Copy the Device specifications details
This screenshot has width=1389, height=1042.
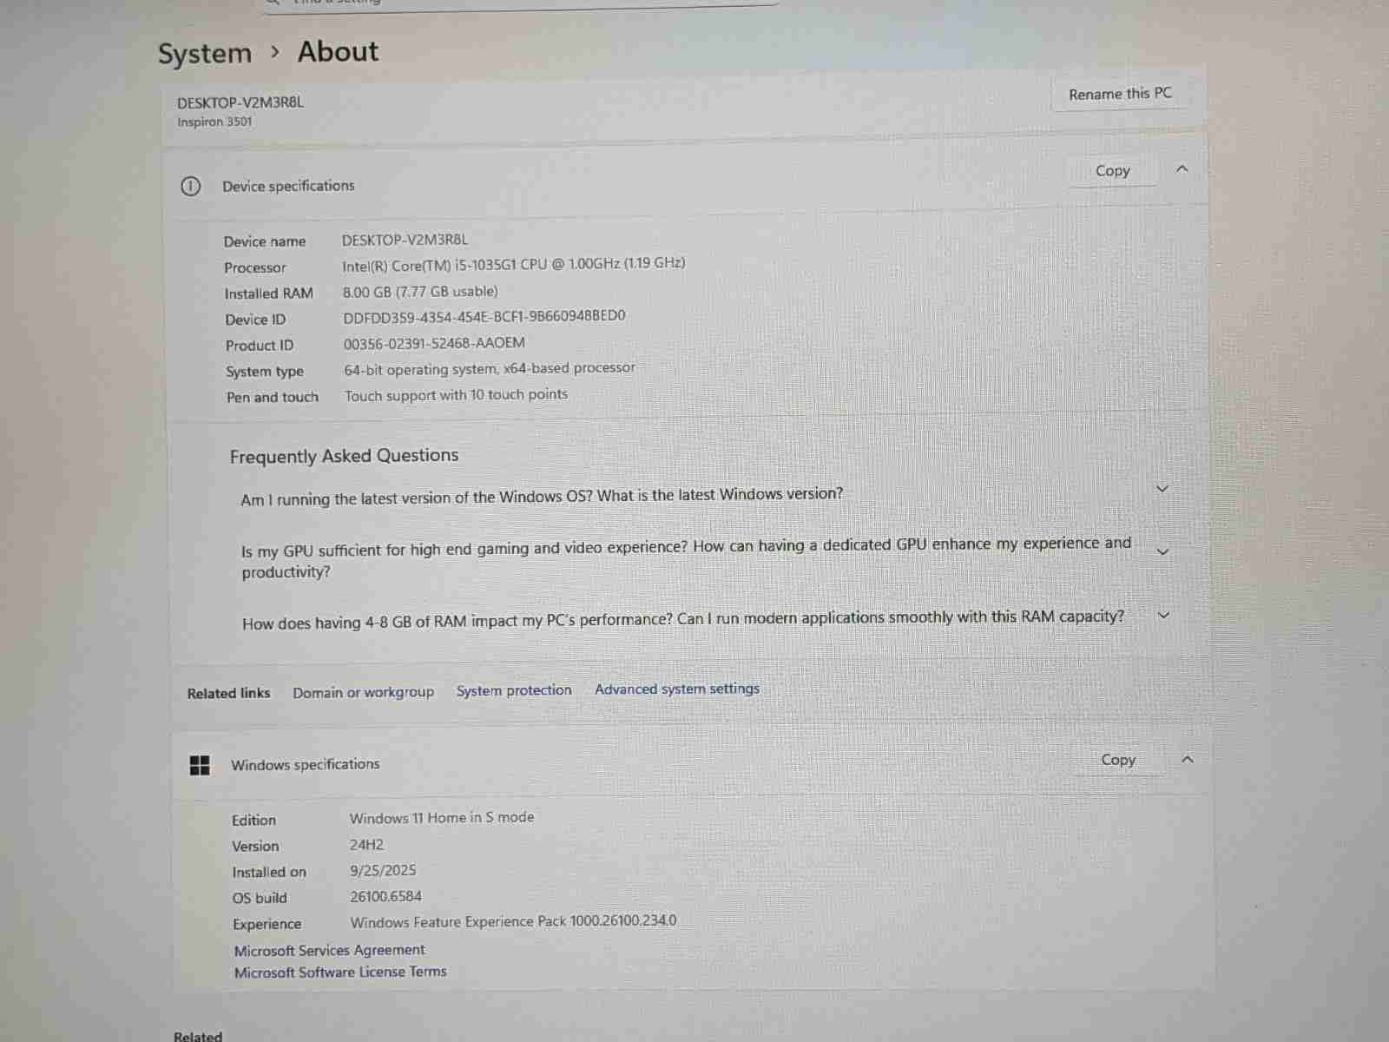1112,171
